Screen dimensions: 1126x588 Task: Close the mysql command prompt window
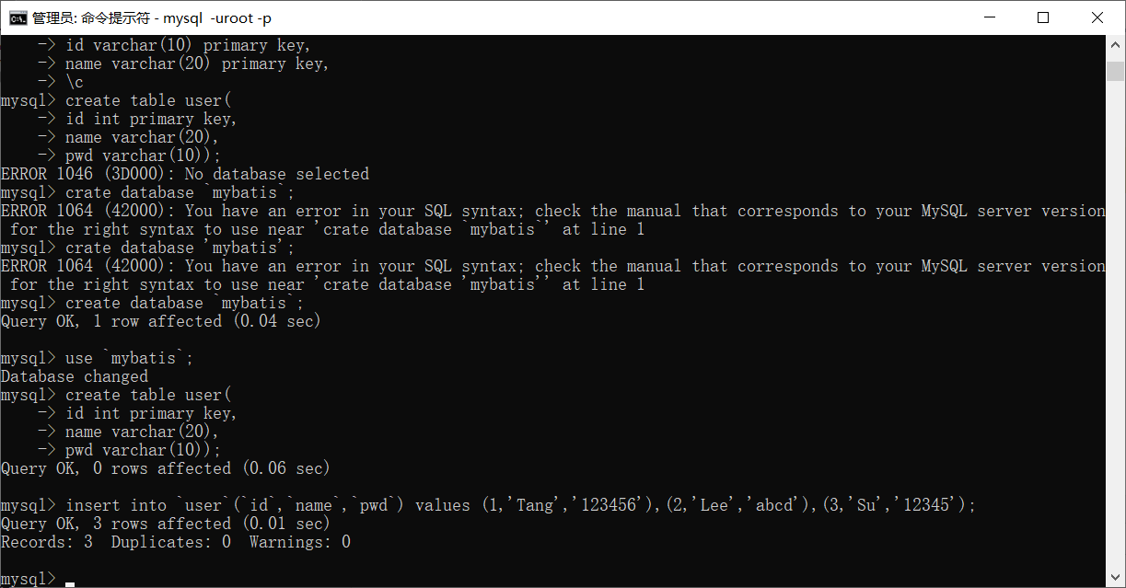click(x=1097, y=17)
